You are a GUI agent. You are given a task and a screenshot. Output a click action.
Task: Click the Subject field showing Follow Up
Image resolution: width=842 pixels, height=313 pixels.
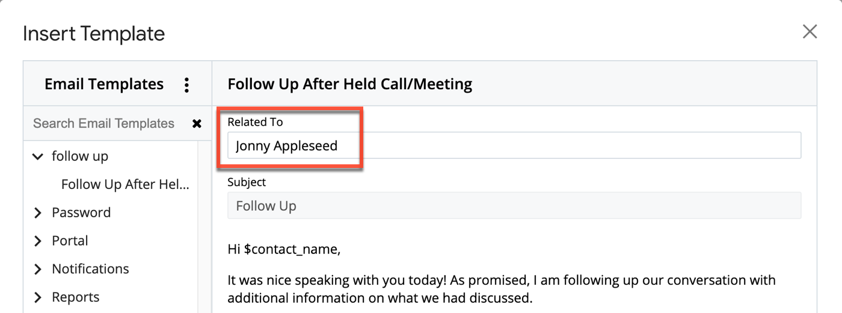pyautogui.click(x=514, y=206)
